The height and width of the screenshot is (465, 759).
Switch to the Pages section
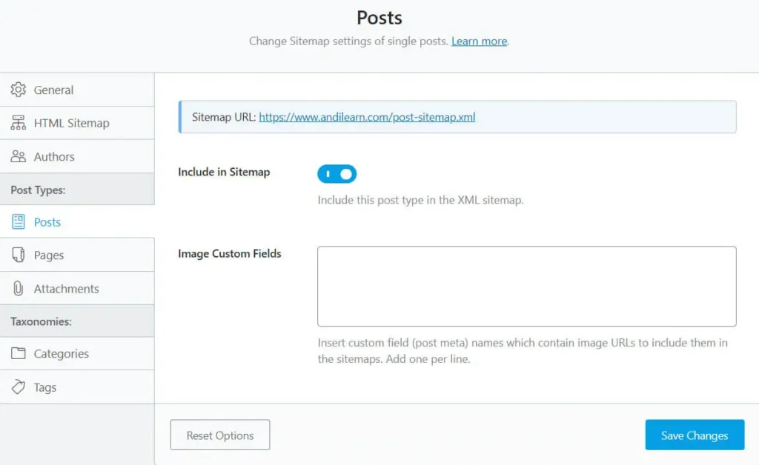(49, 255)
